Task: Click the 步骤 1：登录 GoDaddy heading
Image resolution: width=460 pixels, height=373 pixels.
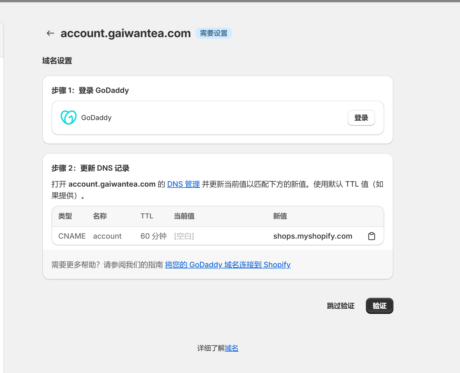Action: [x=90, y=90]
